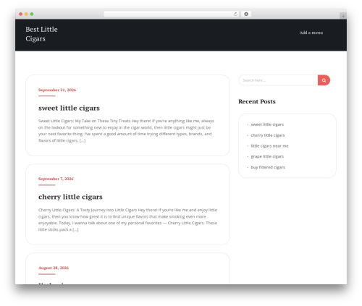
Task: Click the excerpt starting 'Sweet Little Cigars: My Take'
Action: [x=126, y=131]
